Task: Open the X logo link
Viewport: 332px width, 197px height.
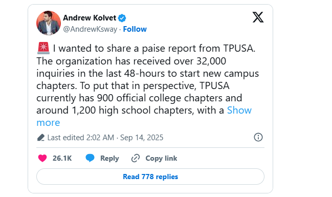Action: click(258, 17)
